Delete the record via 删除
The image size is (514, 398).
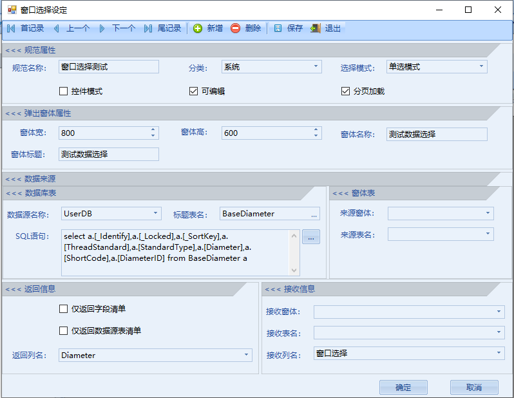pyautogui.click(x=246, y=28)
